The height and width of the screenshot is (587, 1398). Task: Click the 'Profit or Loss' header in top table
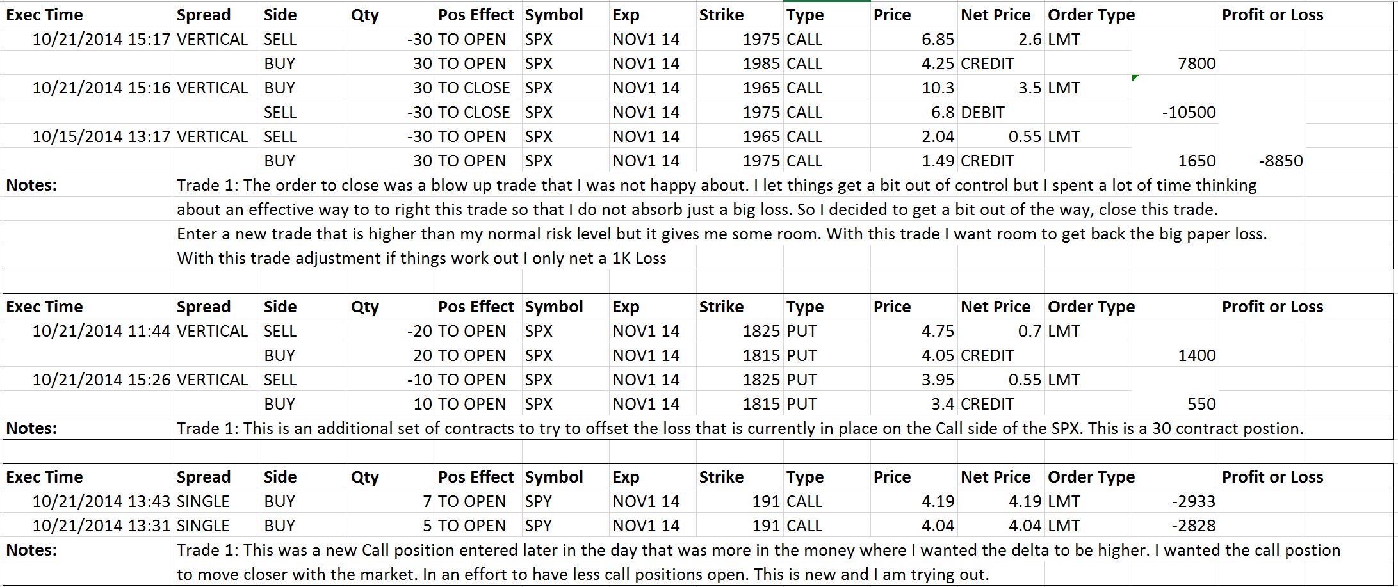click(1272, 15)
